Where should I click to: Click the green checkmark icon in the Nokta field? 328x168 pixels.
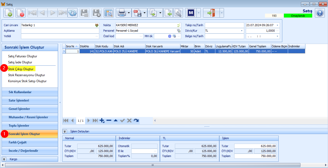(179, 25)
